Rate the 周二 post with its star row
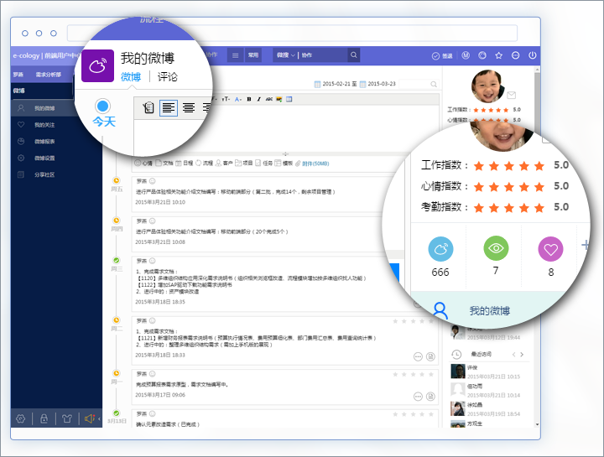 tap(413, 321)
